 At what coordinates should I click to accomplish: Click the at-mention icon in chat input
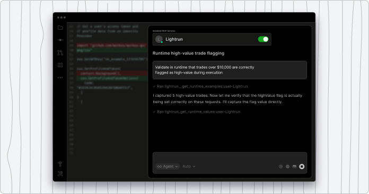pos(281,167)
